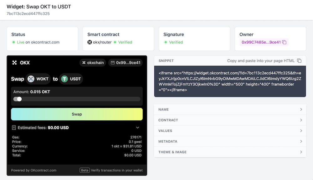Collapse the Estimated fees details chevron
The height and width of the screenshot is (180, 313).
[137, 128]
